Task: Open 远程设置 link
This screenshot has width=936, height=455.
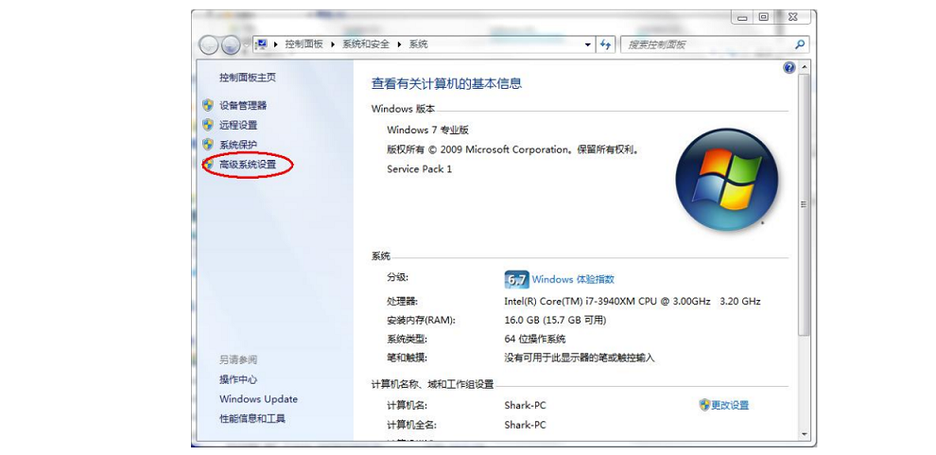Action: [x=238, y=125]
